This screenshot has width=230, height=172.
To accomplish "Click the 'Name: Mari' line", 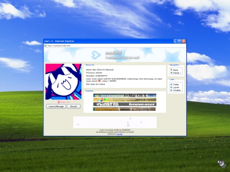I will (x=100, y=70).
